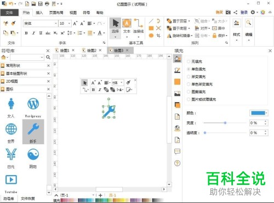Click the Youtube symbol in library
274x203 pixels.
[x=11, y=183]
